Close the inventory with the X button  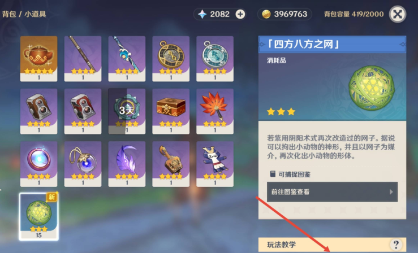coord(398,14)
